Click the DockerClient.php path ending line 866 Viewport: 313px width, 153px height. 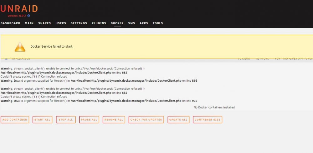coord(126,81)
